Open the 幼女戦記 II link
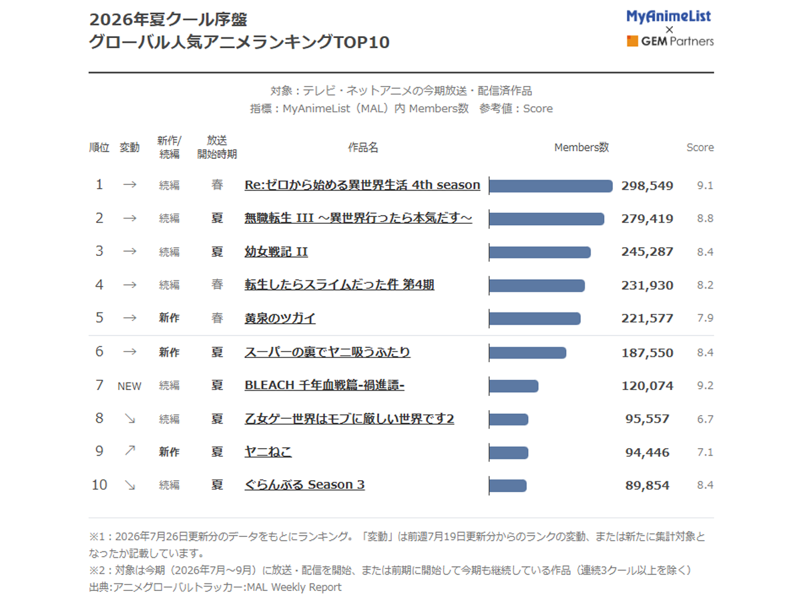 coord(276,252)
